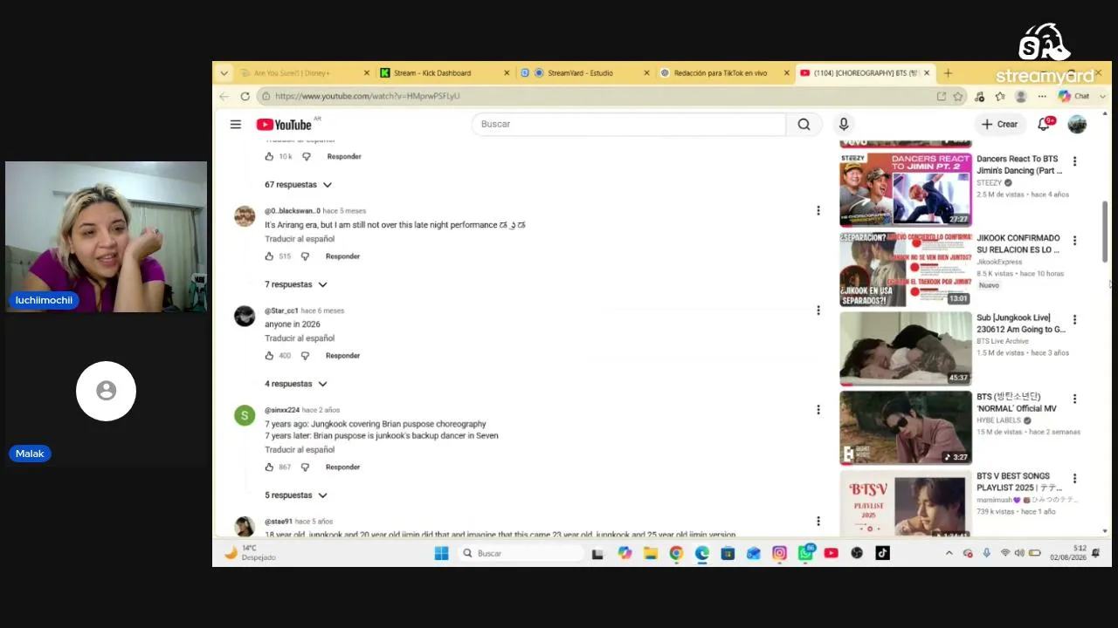This screenshot has height=628, width=1118.
Task: Expand the 7 respuestas replies
Action: (x=296, y=284)
